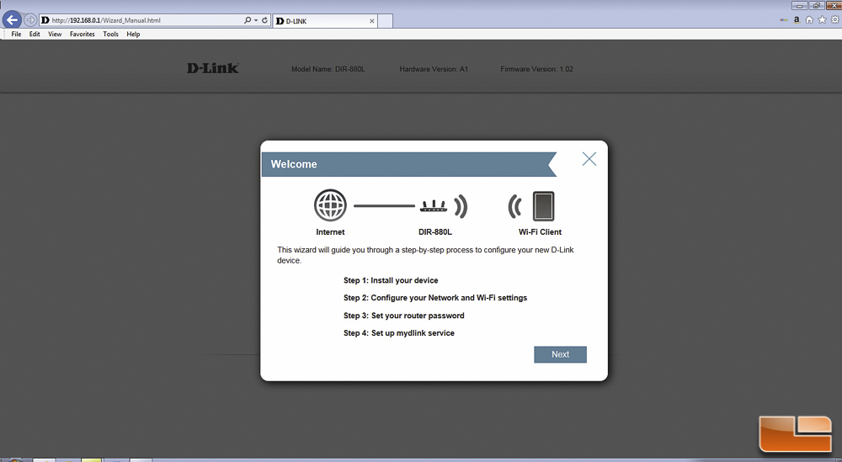The image size is (842, 462).
Task: Click Next to continue the wizard
Action: (x=560, y=354)
